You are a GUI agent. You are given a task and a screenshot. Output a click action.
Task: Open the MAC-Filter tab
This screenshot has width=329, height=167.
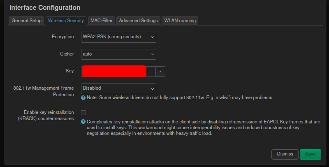click(101, 21)
